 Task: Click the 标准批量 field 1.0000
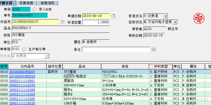[x=96, y=22]
